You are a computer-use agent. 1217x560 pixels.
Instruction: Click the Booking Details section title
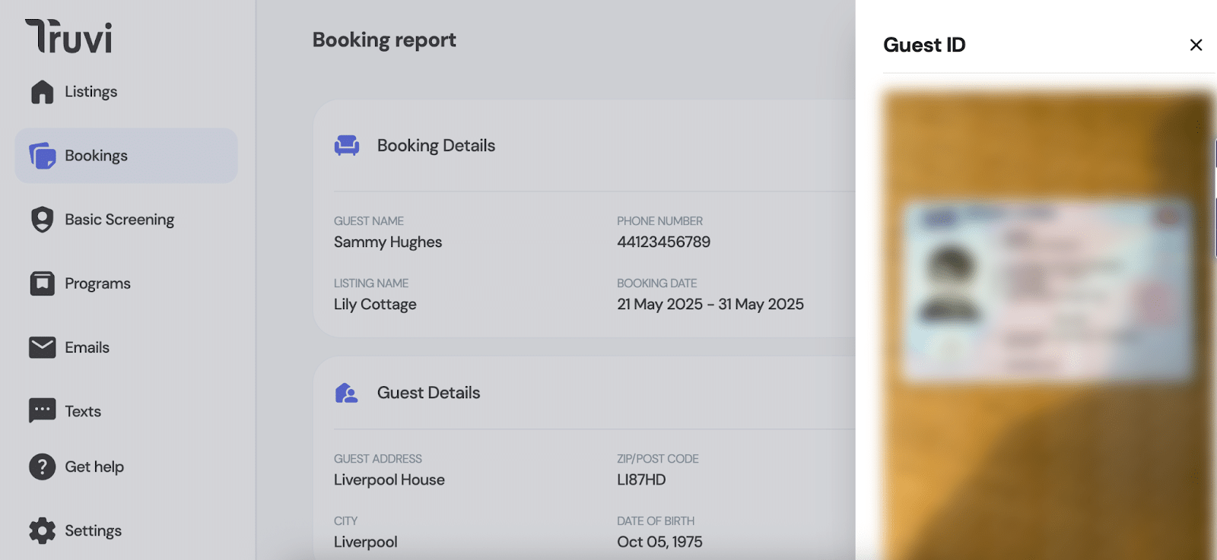[436, 145]
